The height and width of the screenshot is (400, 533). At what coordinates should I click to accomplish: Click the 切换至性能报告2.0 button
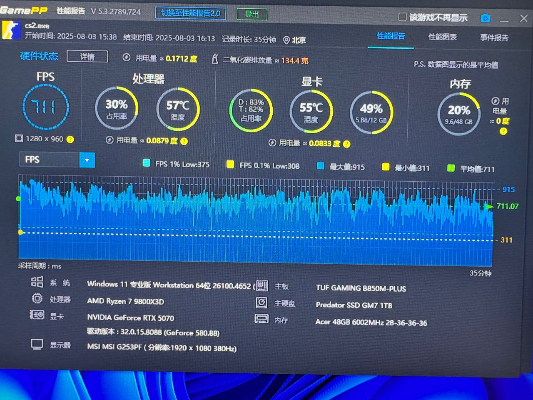(191, 13)
